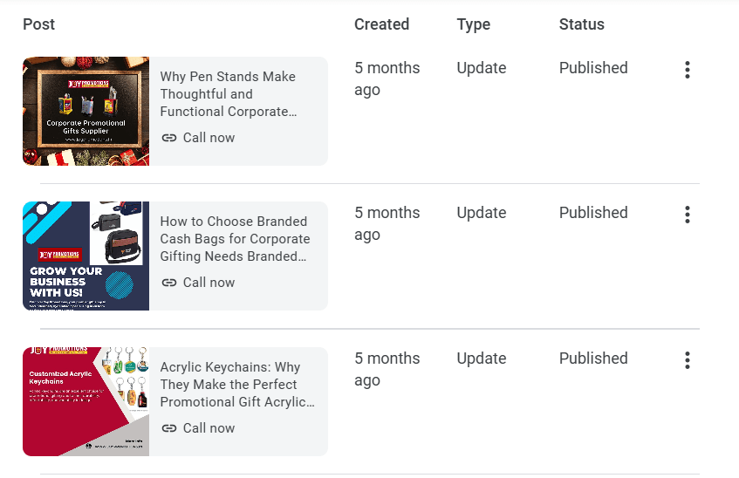
Task: Click the Published status of Pen Stands post
Action: coord(593,68)
